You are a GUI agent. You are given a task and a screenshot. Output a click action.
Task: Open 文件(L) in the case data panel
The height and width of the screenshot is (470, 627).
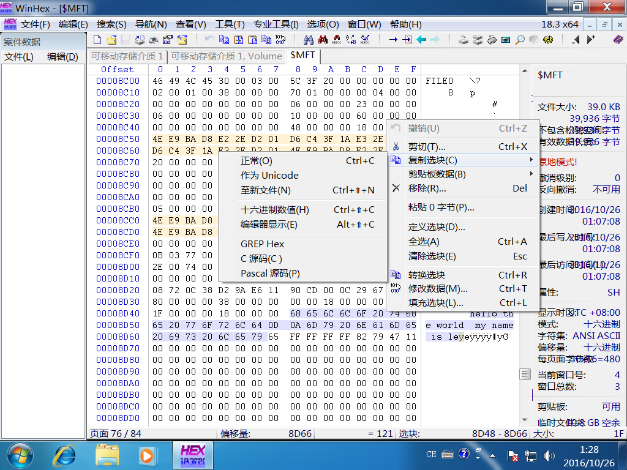19,57
